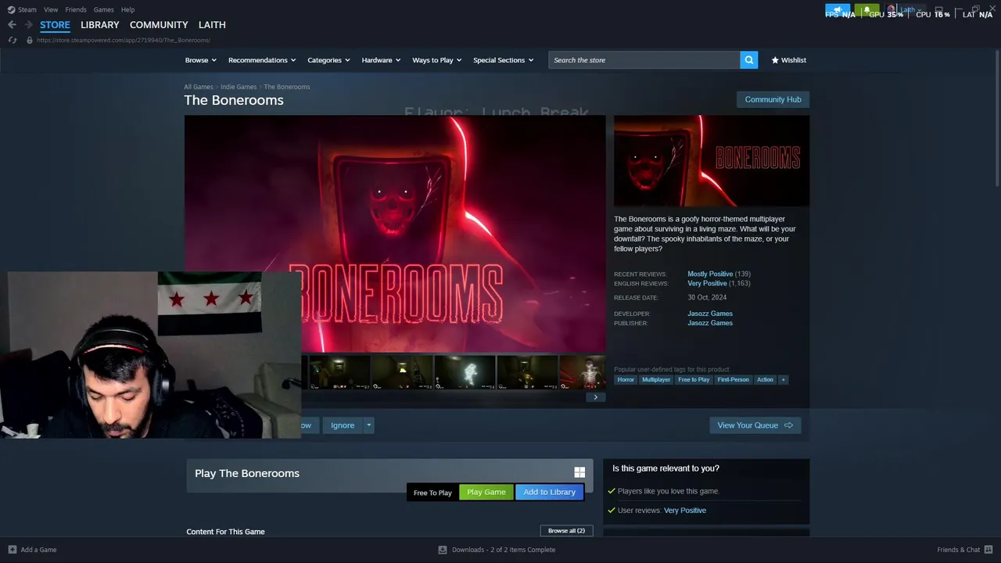Click the Downloads 2 of 2 Items Complete text

[x=504, y=550]
